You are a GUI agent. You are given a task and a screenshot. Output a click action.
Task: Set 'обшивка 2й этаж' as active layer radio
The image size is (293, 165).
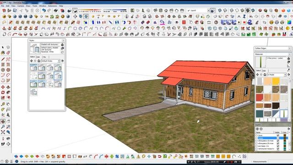pos(257,143)
